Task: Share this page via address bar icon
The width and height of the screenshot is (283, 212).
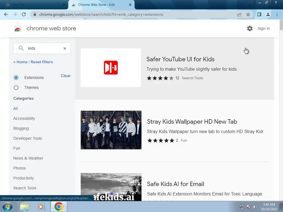Action: [239, 14]
